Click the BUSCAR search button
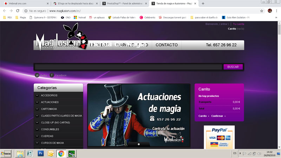This screenshot has height=158, width=281. tap(233, 67)
